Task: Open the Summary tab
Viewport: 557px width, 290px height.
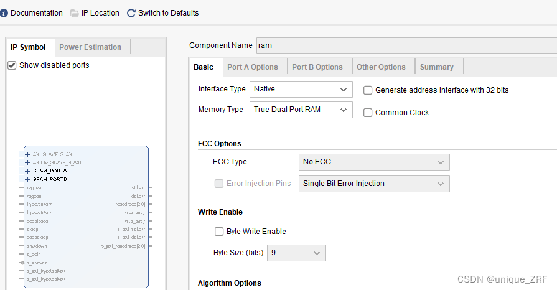Action: point(436,67)
